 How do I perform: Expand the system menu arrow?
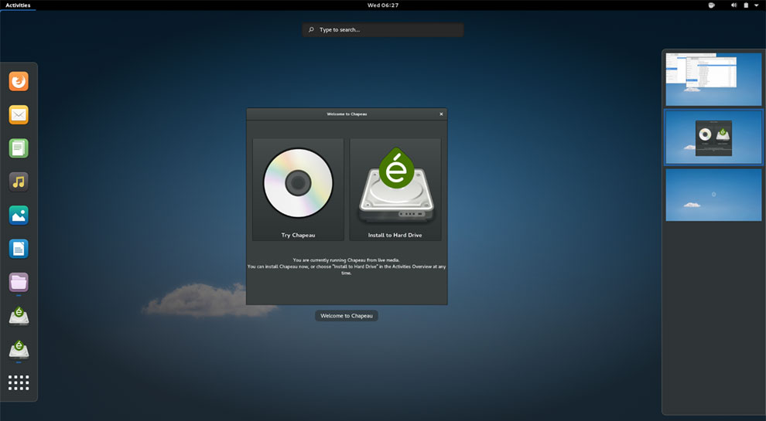point(756,5)
